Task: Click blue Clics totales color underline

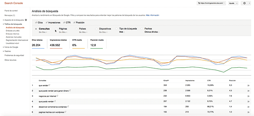Action: [38, 48]
